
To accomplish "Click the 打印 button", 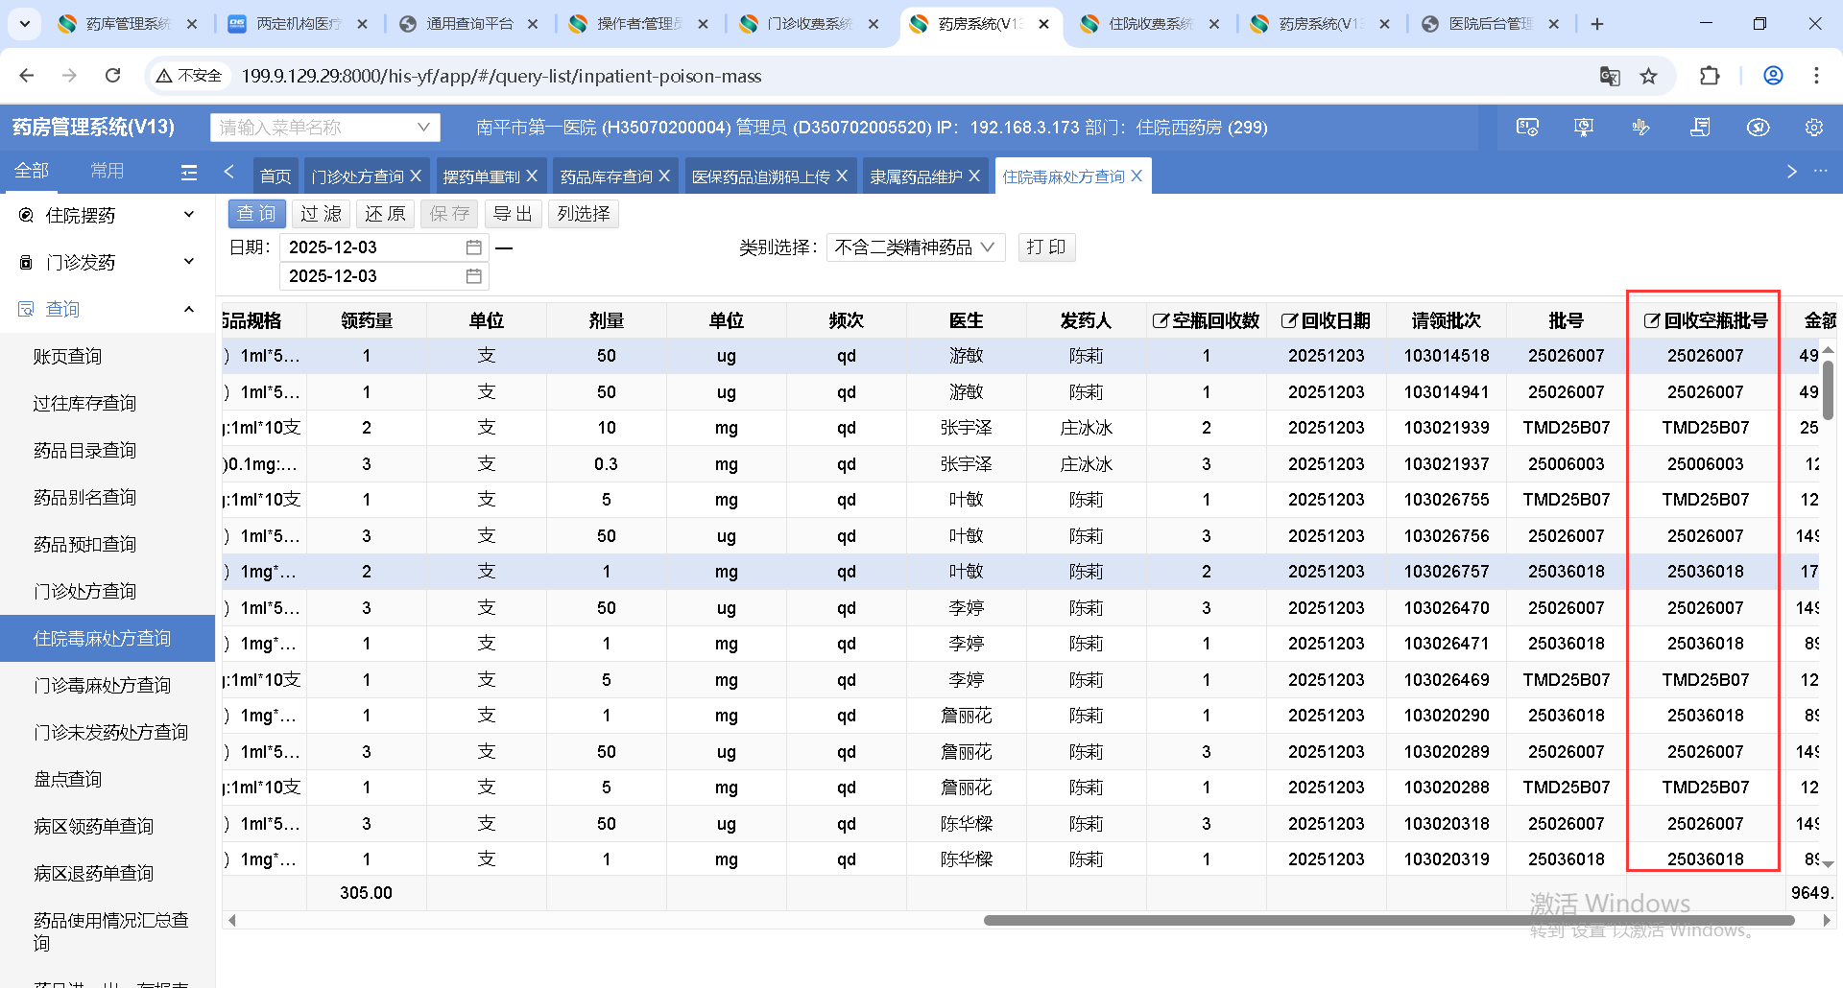I will point(1045,247).
